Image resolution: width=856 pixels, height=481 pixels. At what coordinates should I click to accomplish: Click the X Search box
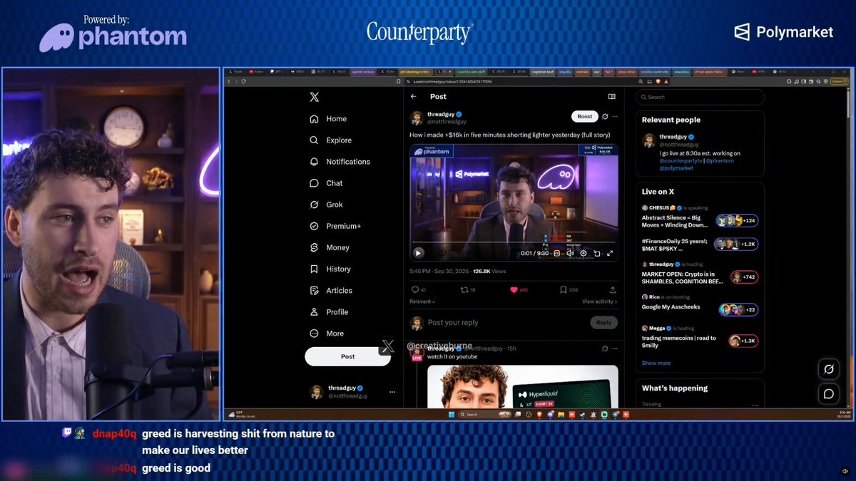tap(700, 97)
